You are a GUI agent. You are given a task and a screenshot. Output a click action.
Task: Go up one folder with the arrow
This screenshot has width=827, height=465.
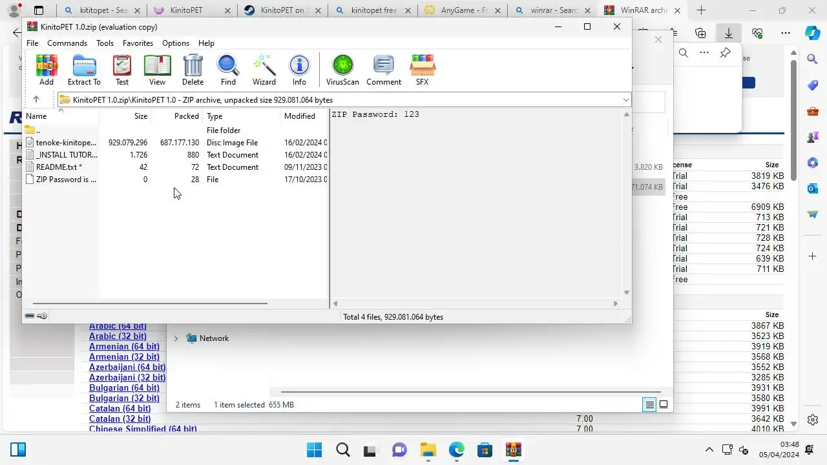point(36,99)
